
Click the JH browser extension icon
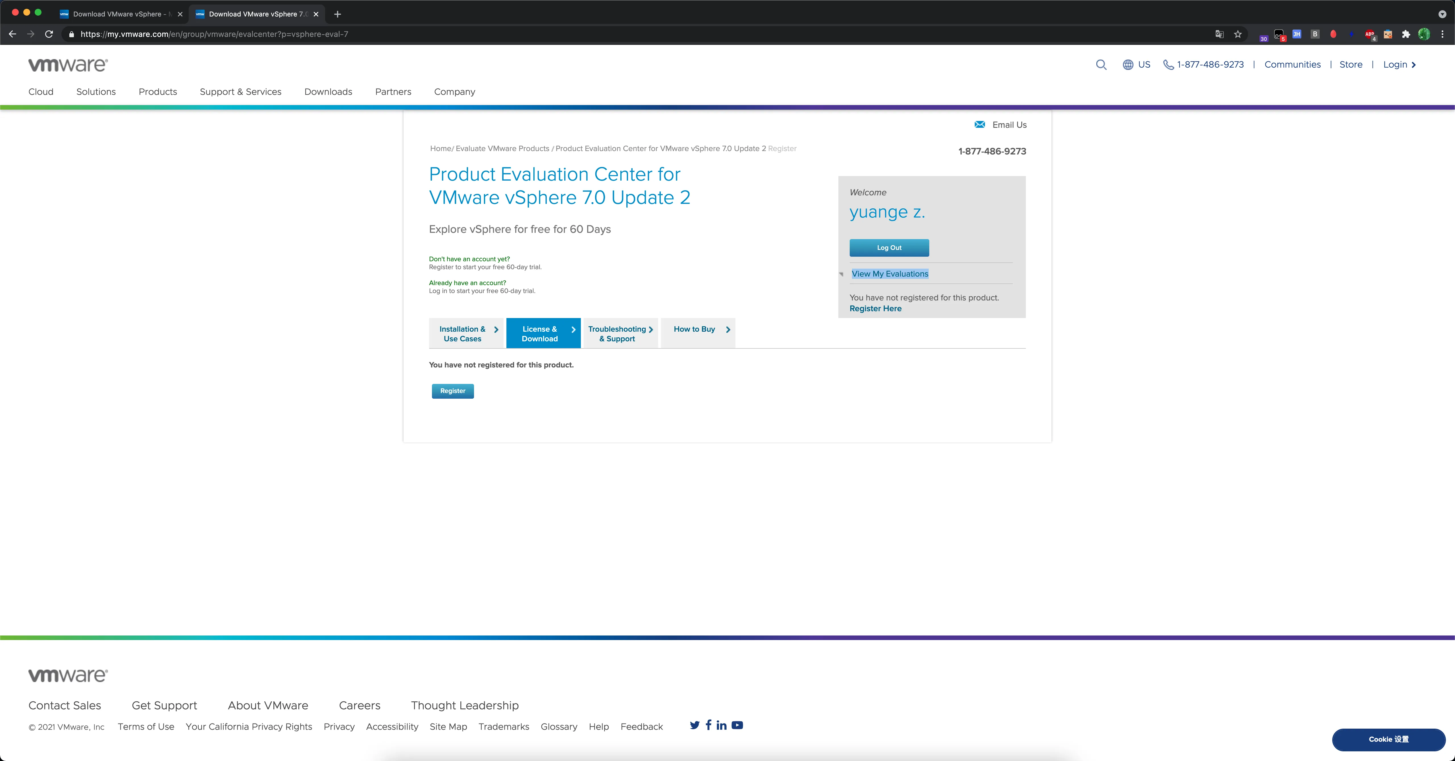(1297, 34)
